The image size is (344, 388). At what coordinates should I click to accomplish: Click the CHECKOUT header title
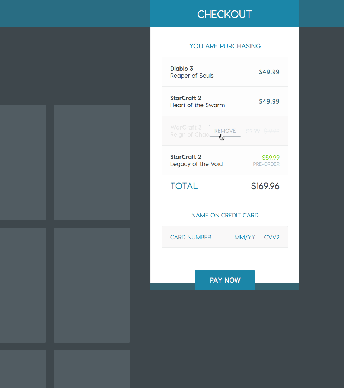224,14
